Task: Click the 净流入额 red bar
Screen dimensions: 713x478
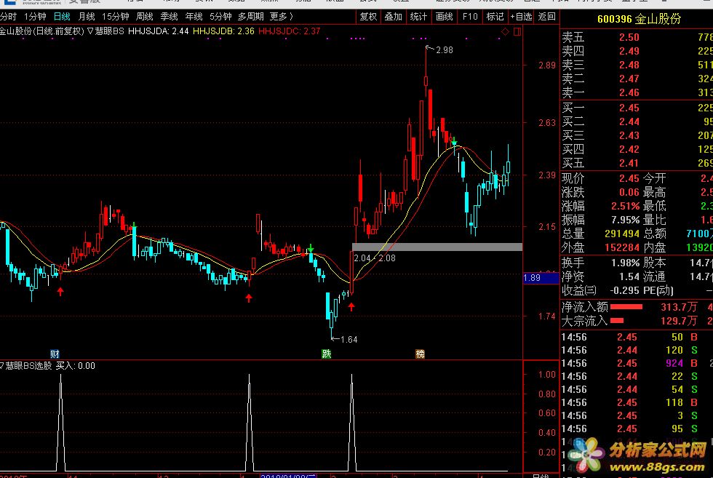Action: 626,307
